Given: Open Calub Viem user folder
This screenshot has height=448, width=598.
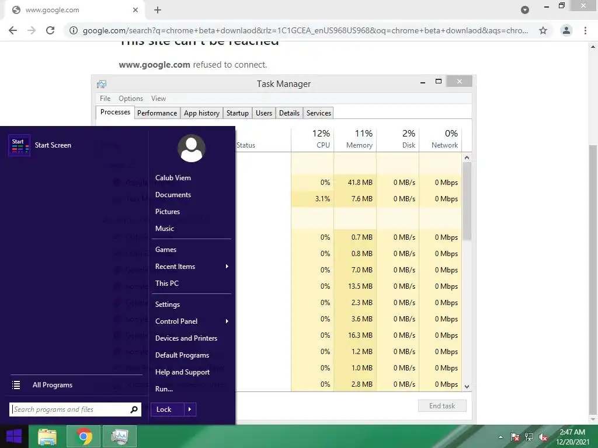Looking at the screenshot, I should point(173,178).
